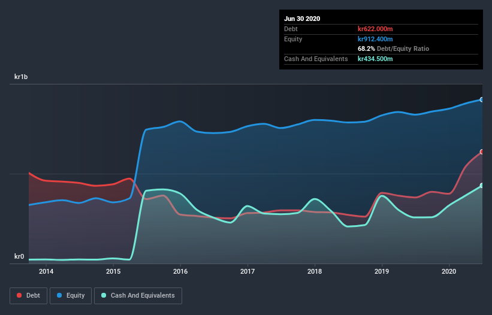The width and height of the screenshot is (492, 315).
Task: Click the 2017 x-axis label
Action: click(247, 271)
